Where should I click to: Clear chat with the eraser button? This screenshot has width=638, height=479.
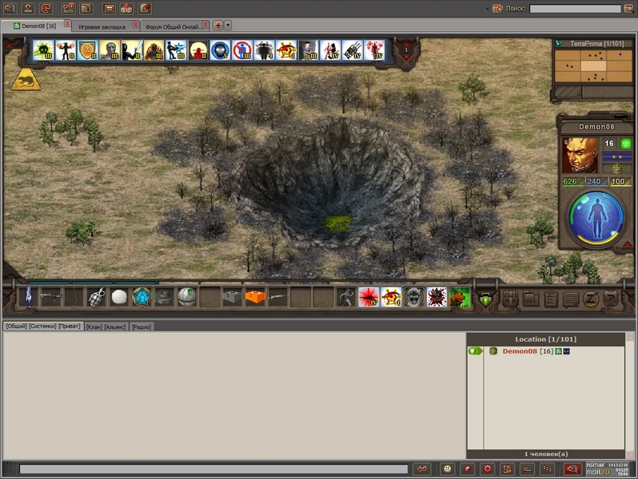click(467, 469)
